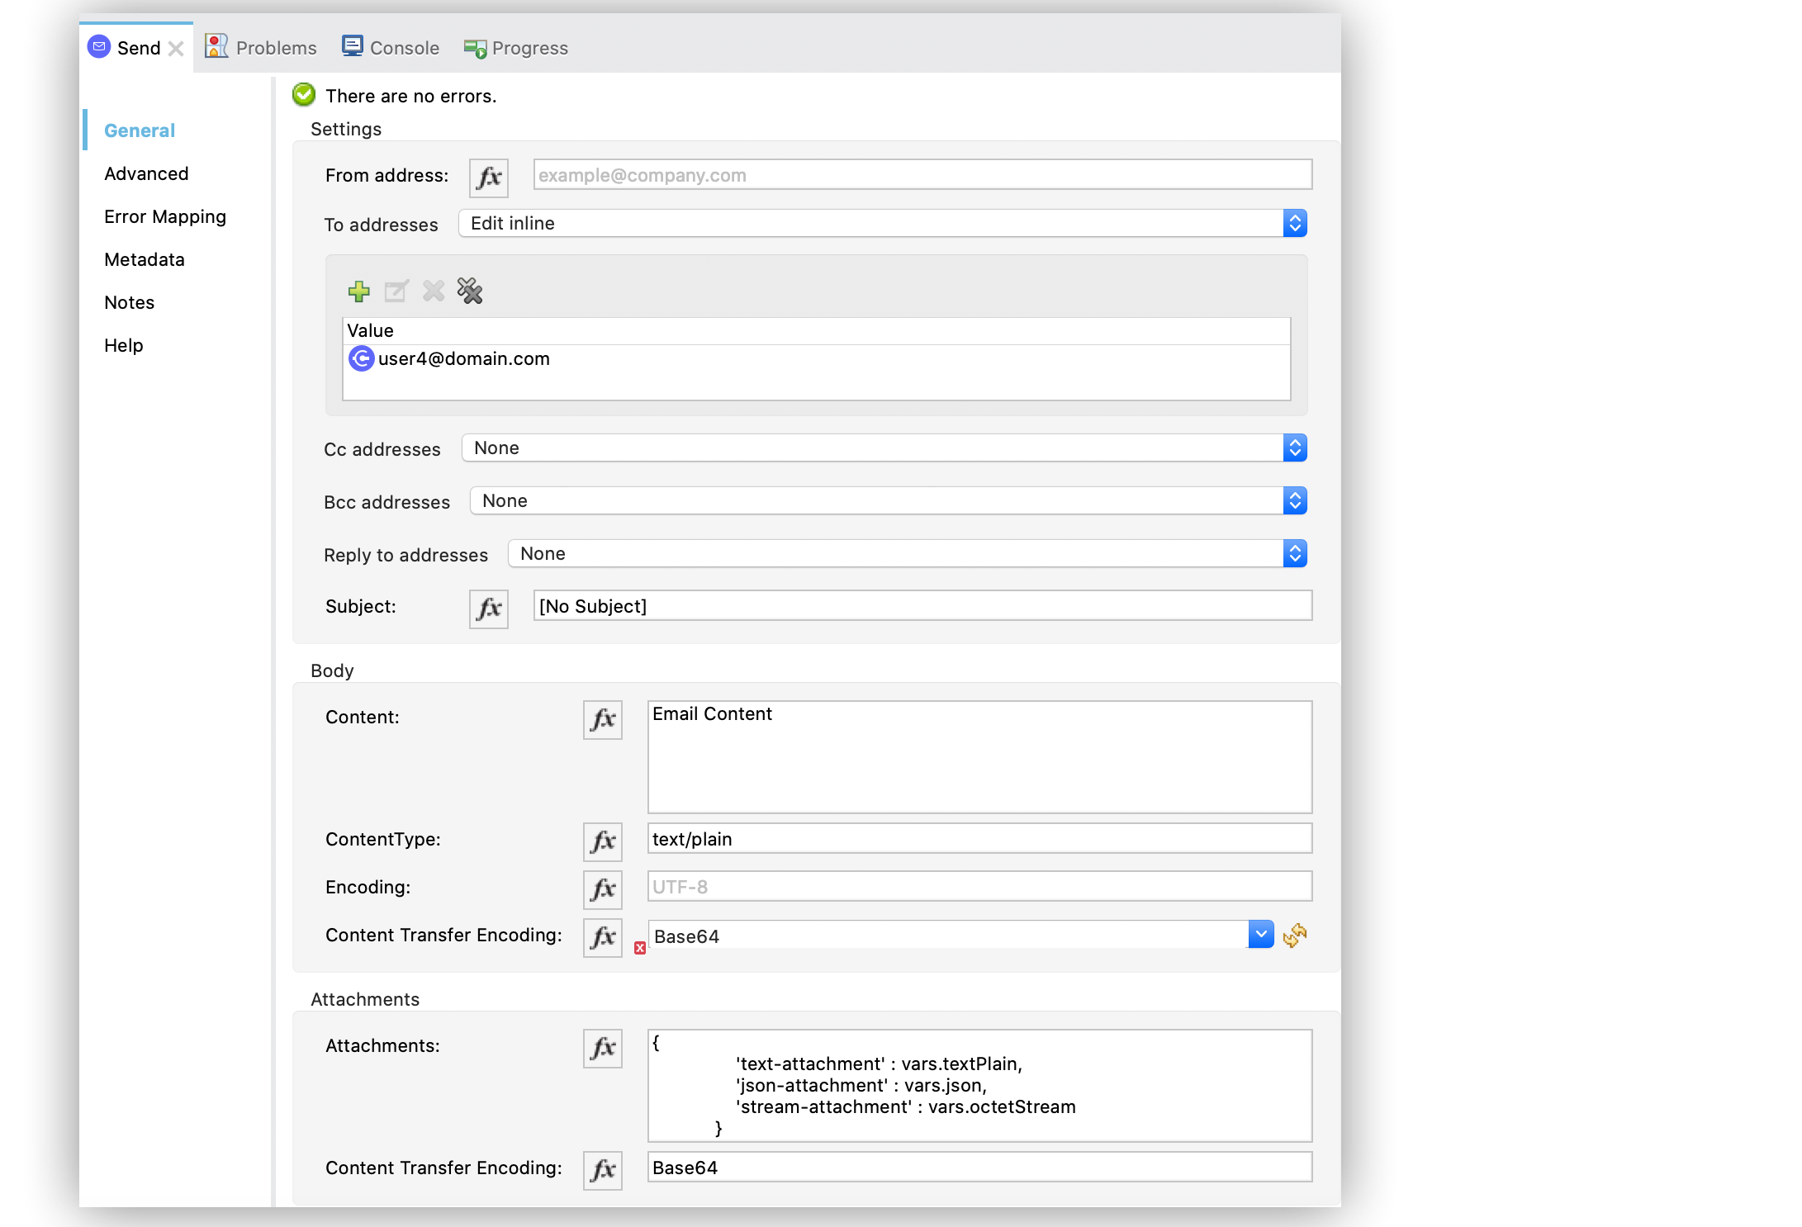Click the fx icon beside Subject

pos(488,609)
